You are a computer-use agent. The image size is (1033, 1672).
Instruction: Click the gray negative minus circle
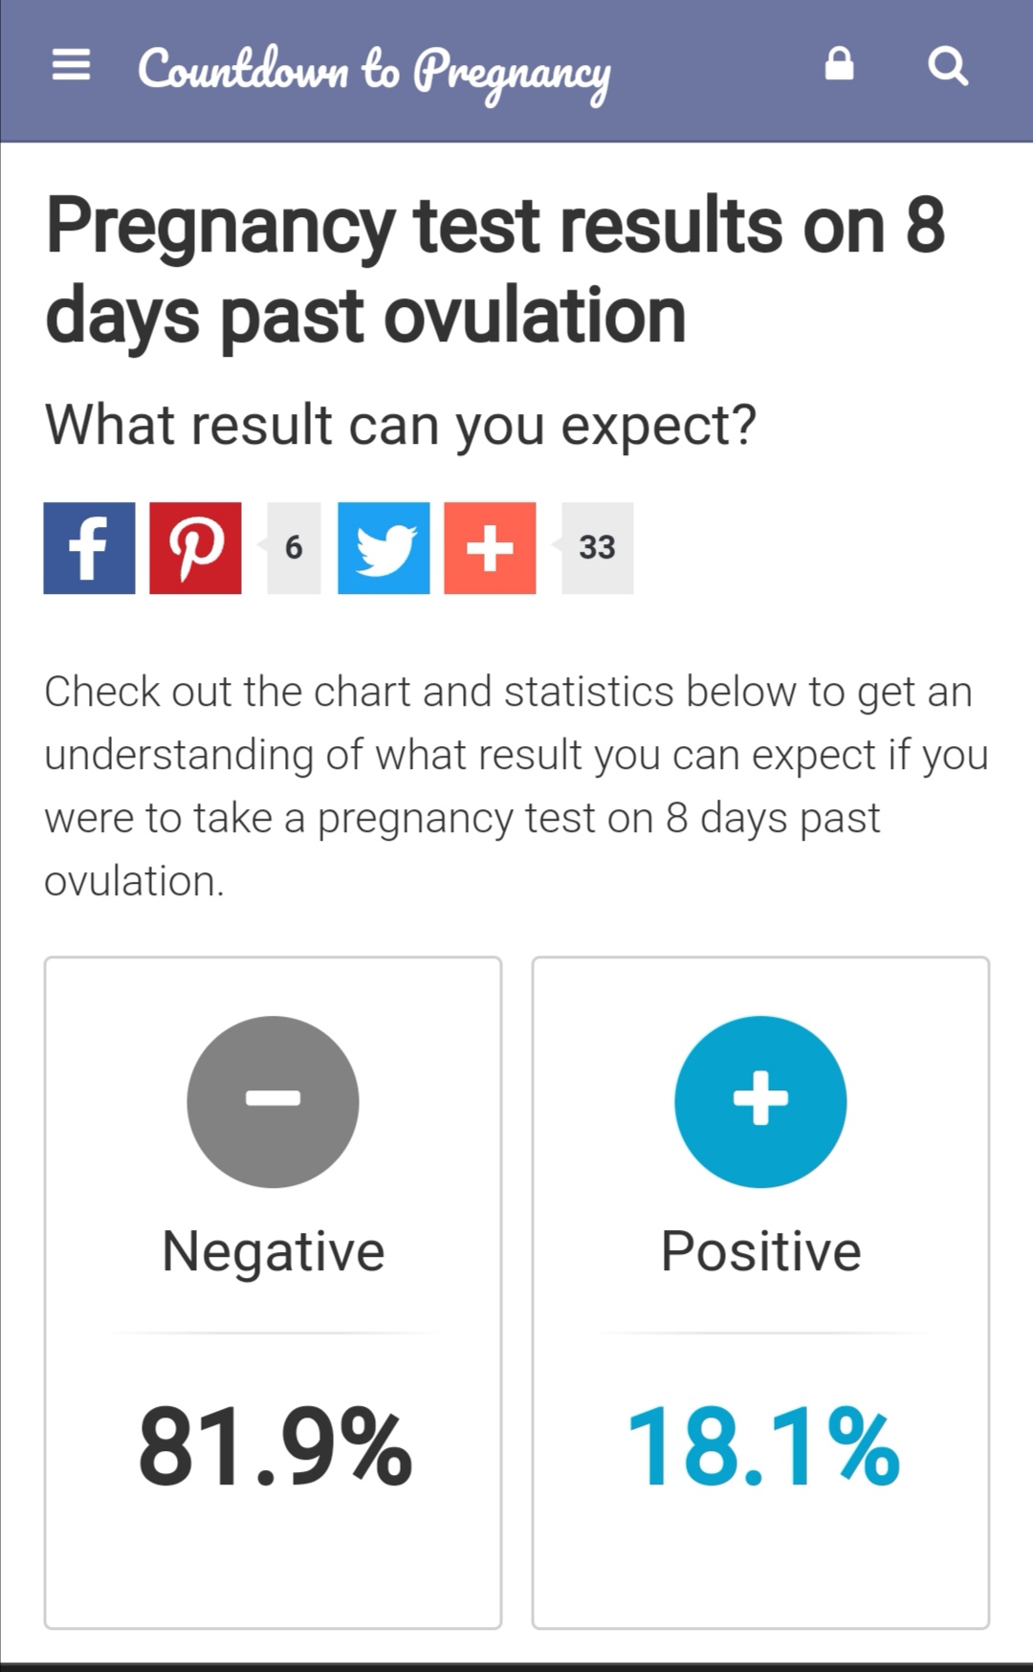click(x=273, y=1101)
